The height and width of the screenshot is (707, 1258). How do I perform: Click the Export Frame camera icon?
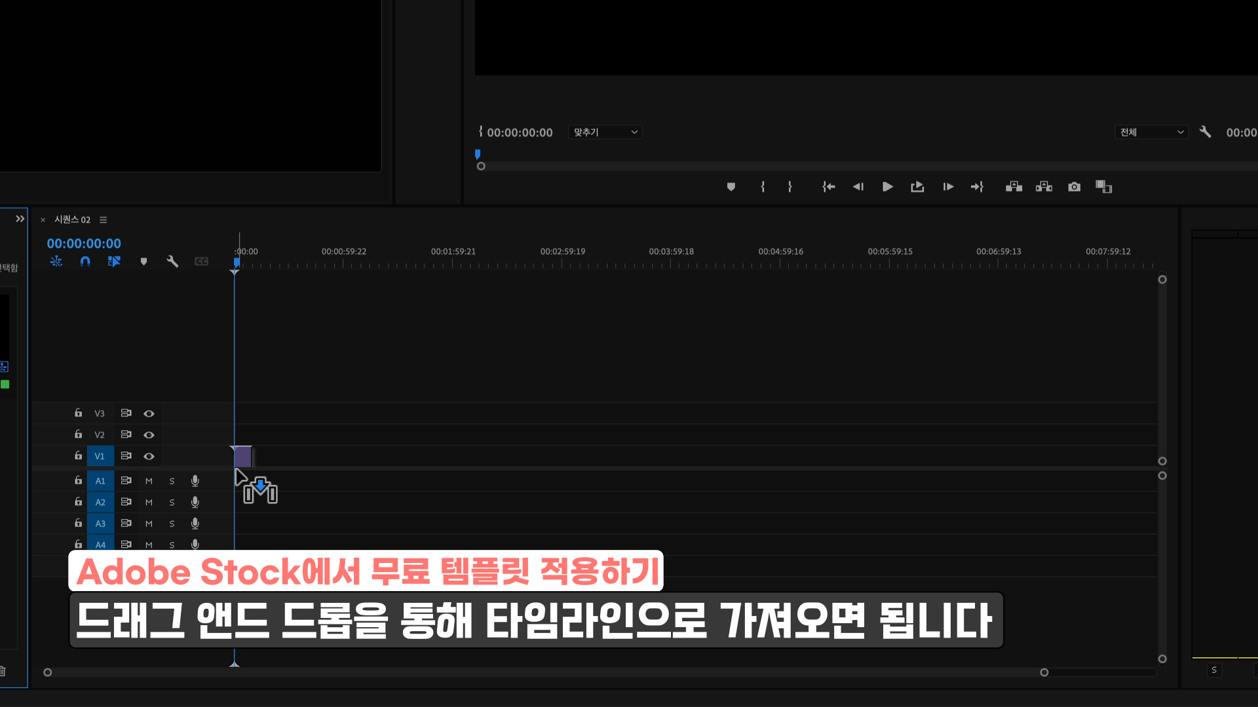(1074, 187)
